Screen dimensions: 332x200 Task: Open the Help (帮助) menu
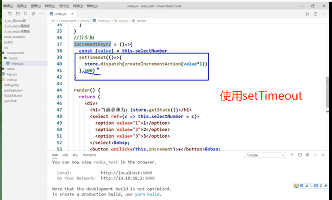point(92,6)
